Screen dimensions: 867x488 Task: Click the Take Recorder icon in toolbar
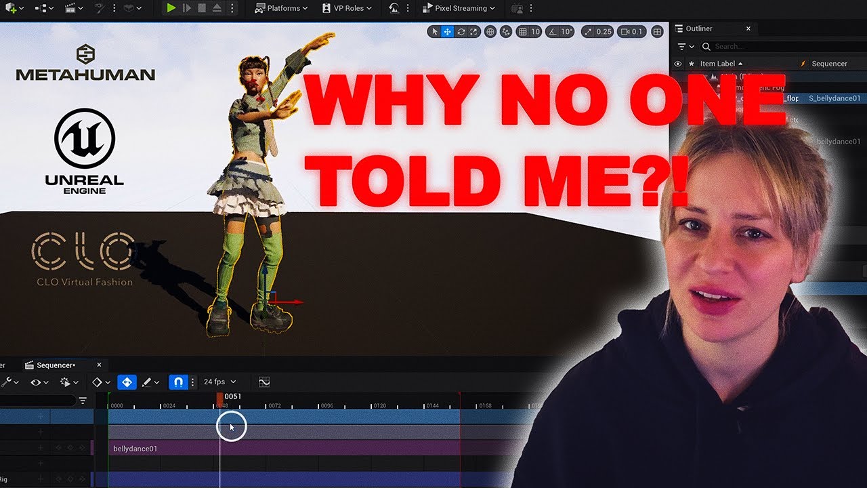(394, 8)
